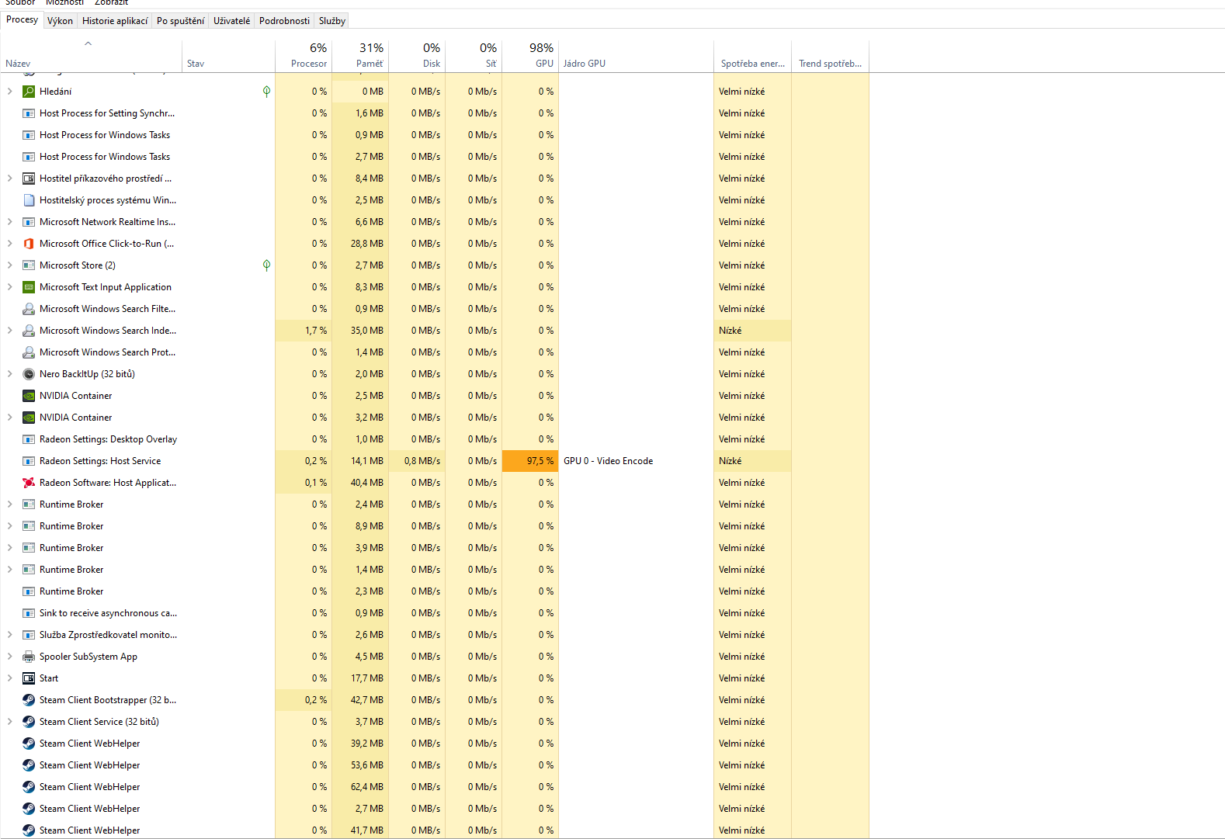
Task: Expand the Steam Client Service group
Action: 9,722
